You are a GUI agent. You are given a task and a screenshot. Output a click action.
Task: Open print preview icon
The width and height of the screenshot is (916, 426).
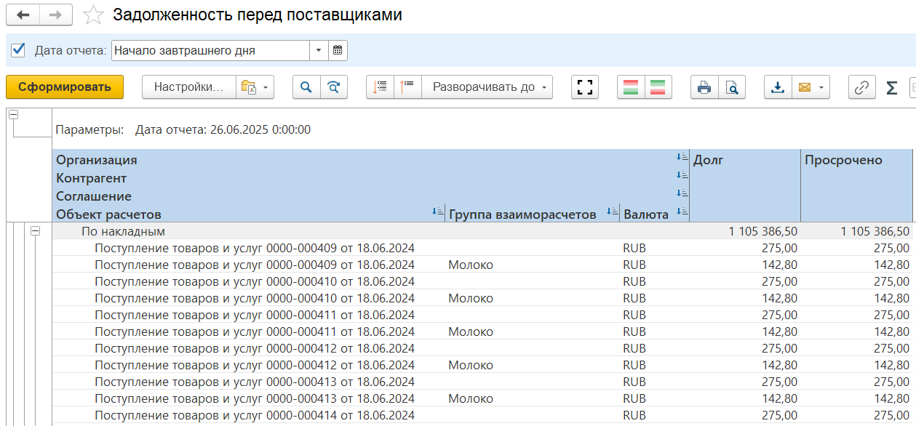732,87
